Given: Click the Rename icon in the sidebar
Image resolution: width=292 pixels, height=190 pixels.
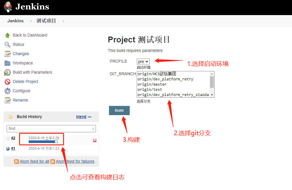Looking at the screenshot, I should 8,100.
